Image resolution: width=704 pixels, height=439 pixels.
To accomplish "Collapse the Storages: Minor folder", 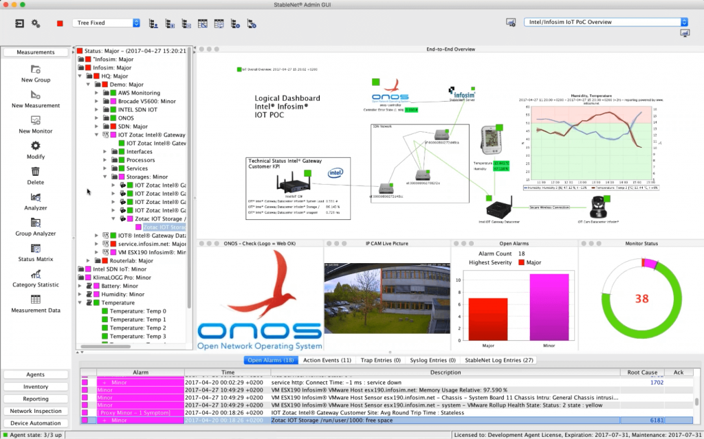I will click(x=105, y=177).
